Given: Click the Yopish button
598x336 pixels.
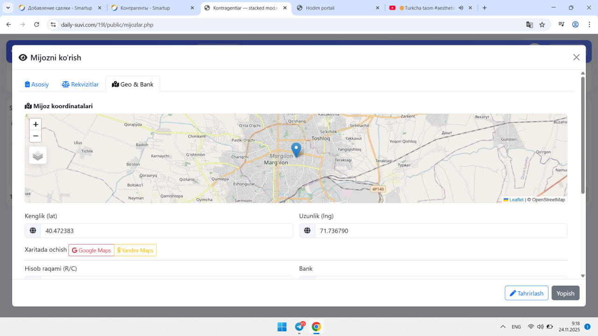Looking at the screenshot, I should [565, 293].
